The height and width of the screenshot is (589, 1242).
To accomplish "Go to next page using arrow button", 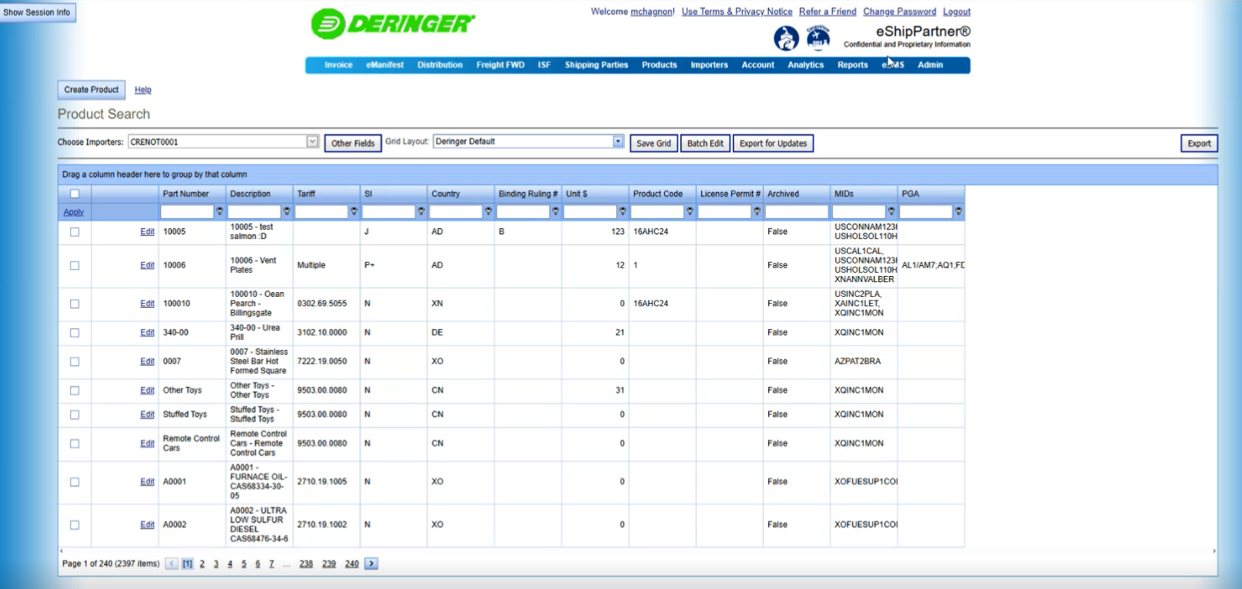I will pyautogui.click(x=371, y=564).
